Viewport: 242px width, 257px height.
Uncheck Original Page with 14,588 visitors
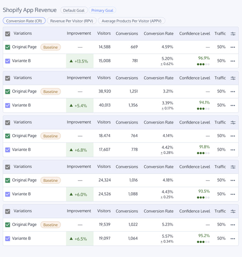point(8,47)
